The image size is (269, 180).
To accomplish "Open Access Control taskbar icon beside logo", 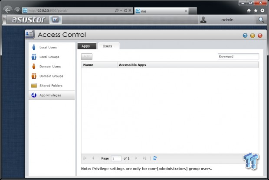I will pos(56,19).
